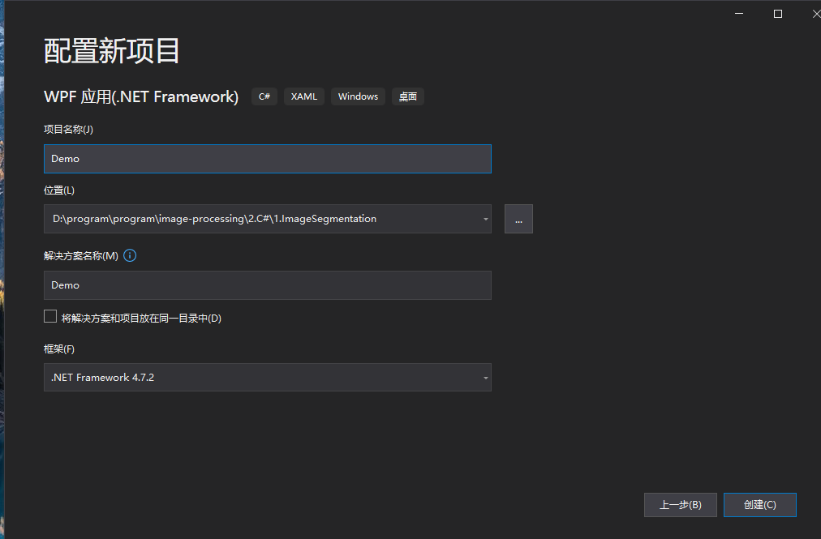
Task: Select the XAML template tag
Action: coord(303,96)
